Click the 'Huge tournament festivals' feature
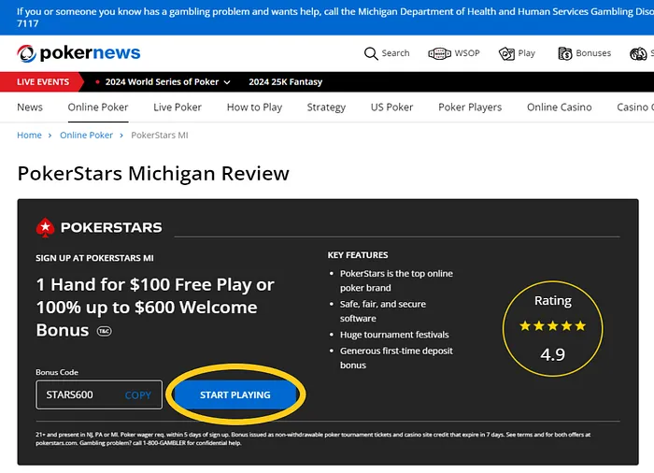 coord(394,335)
